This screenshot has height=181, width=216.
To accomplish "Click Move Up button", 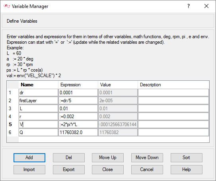I will click(108, 158).
